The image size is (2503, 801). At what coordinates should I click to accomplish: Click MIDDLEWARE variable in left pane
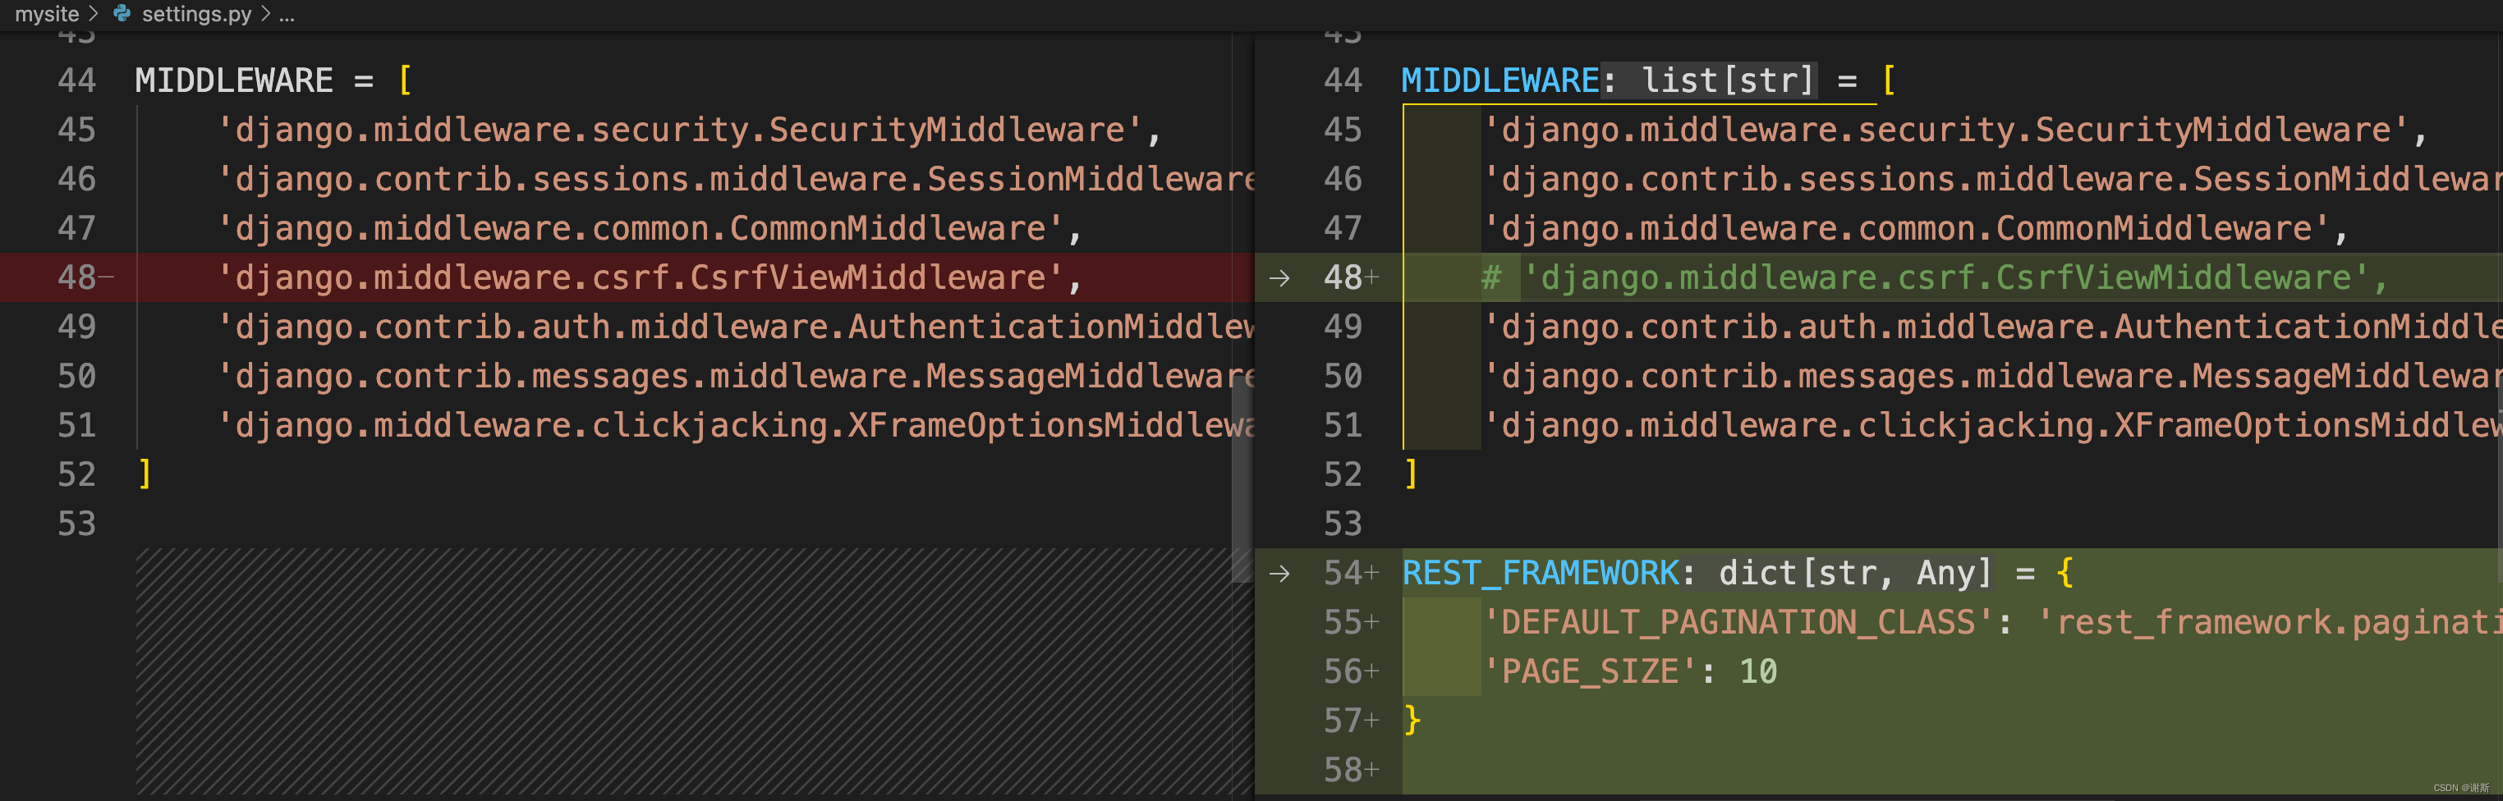[x=234, y=80]
